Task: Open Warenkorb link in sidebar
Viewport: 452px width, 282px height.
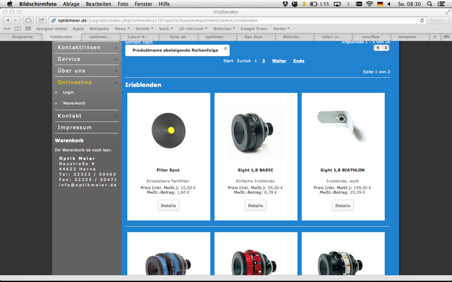Action: [x=74, y=103]
